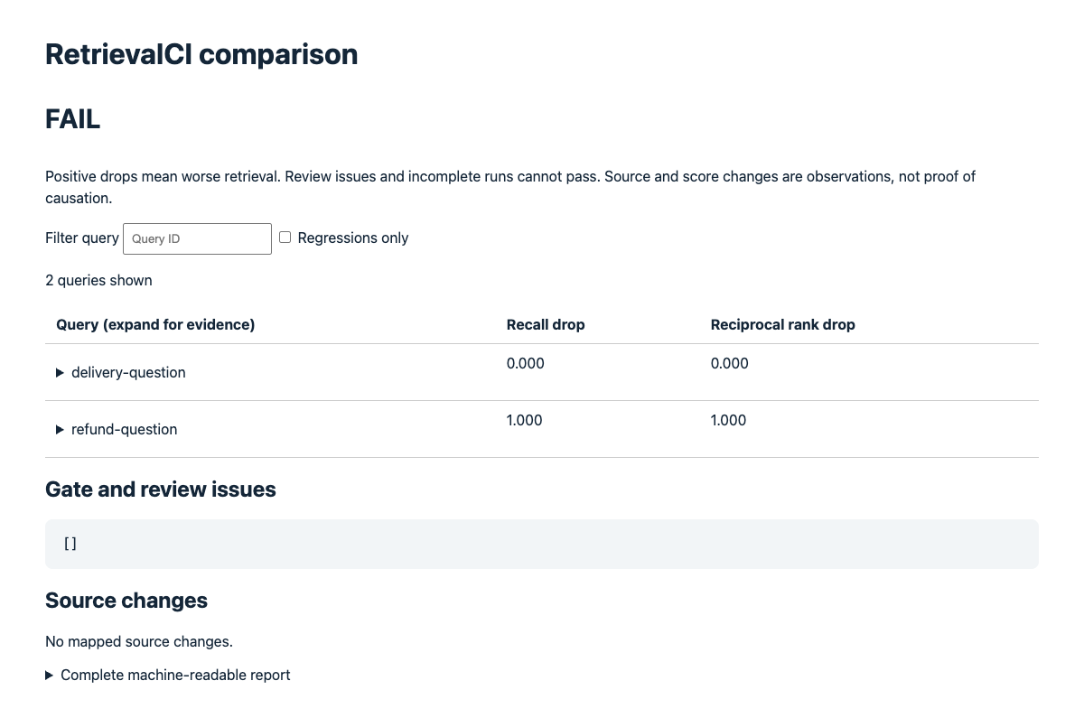Focus the Query ID filter field
Image resolution: width=1084 pixels, height=718 pixels.
[x=197, y=238]
